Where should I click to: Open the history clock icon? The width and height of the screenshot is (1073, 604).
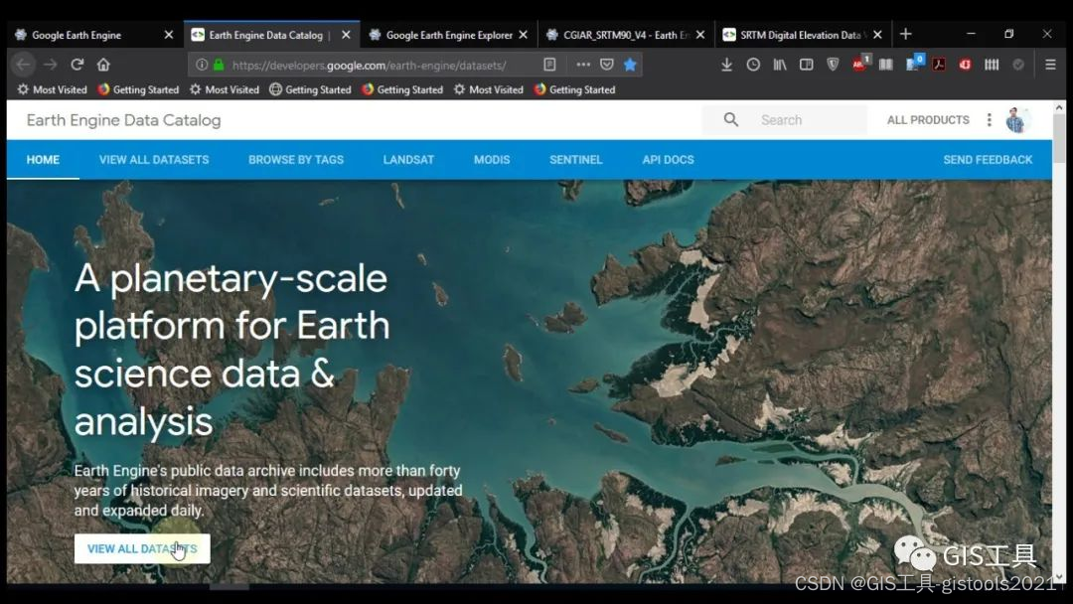(x=753, y=65)
